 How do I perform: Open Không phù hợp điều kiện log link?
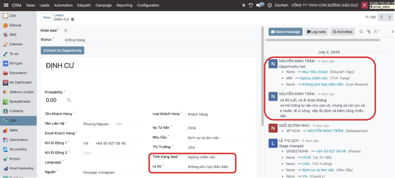point(323,84)
